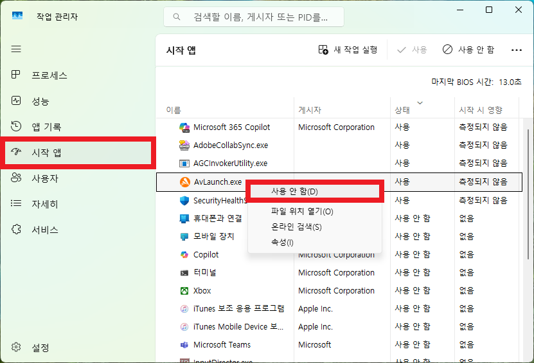Go to the 사용자 users page
The height and width of the screenshot is (363, 534).
pos(78,178)
